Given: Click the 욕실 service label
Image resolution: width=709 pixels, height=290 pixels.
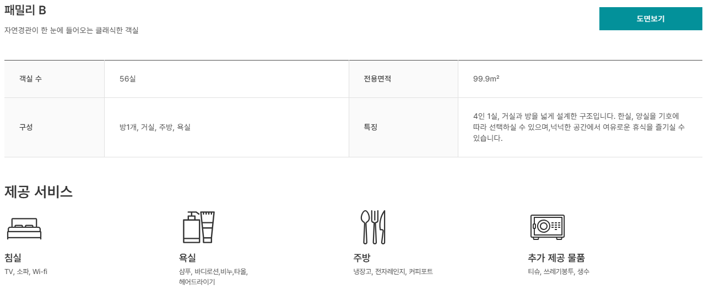Looking at the screenshot, I should [x=187, y=258].
